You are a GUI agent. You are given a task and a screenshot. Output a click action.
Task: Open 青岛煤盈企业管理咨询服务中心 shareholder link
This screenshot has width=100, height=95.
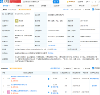point(24,91)
